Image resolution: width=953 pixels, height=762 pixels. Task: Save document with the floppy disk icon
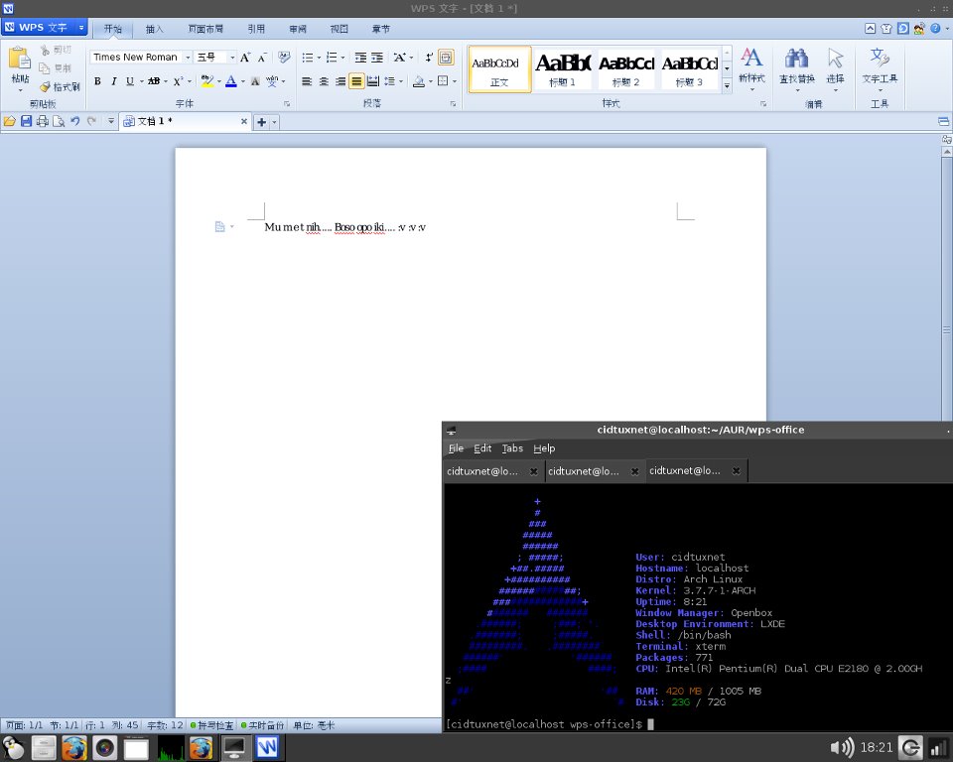(26, 121)
